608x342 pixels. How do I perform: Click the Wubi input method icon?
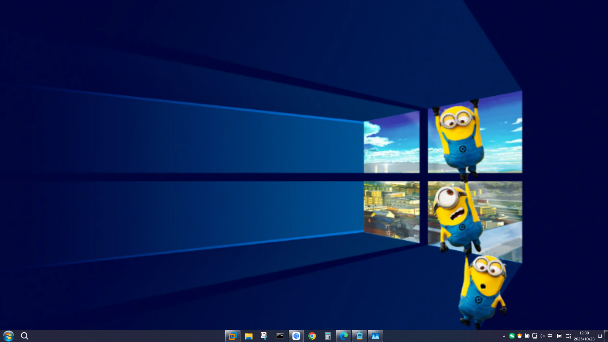[x=559, y=336]
